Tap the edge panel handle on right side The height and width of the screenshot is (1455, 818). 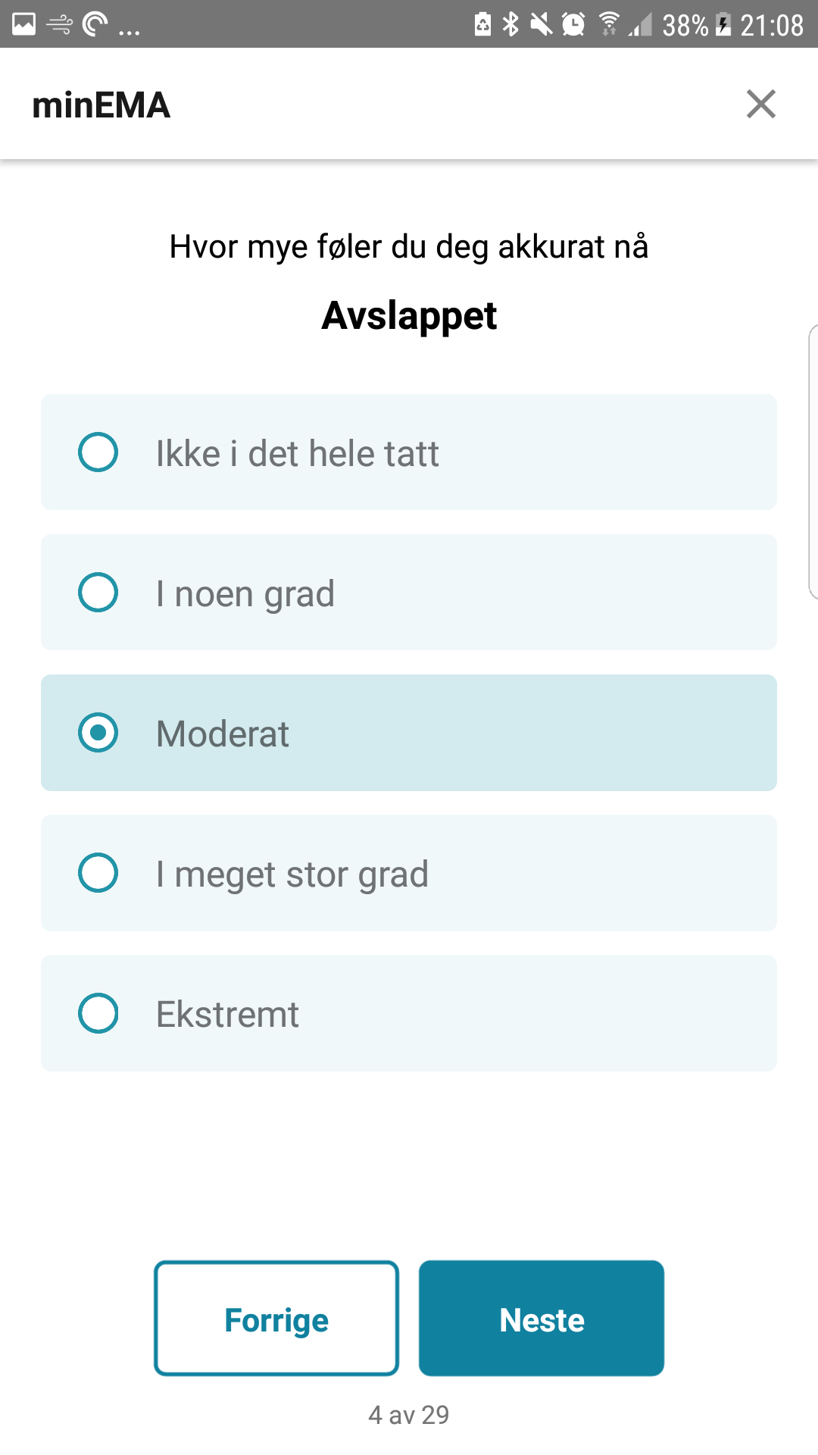(x=813, y=462)
